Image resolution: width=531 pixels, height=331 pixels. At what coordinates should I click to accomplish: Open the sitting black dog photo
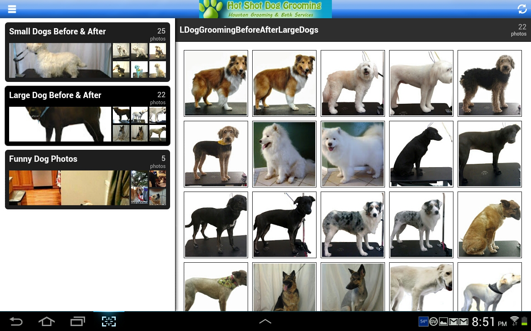coord(421,154)
